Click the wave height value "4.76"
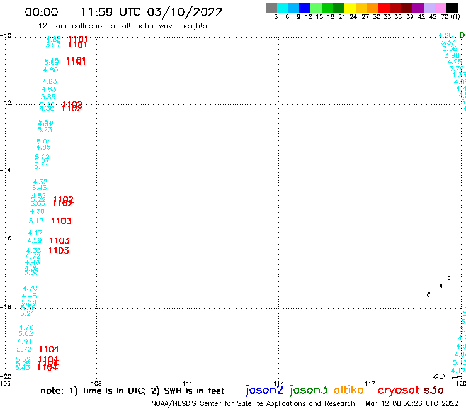466x409 pixels. click(26, 328)
